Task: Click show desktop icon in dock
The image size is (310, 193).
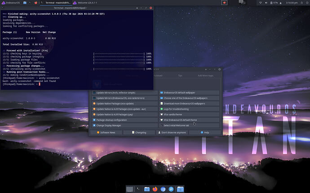Action: point(130,189)
